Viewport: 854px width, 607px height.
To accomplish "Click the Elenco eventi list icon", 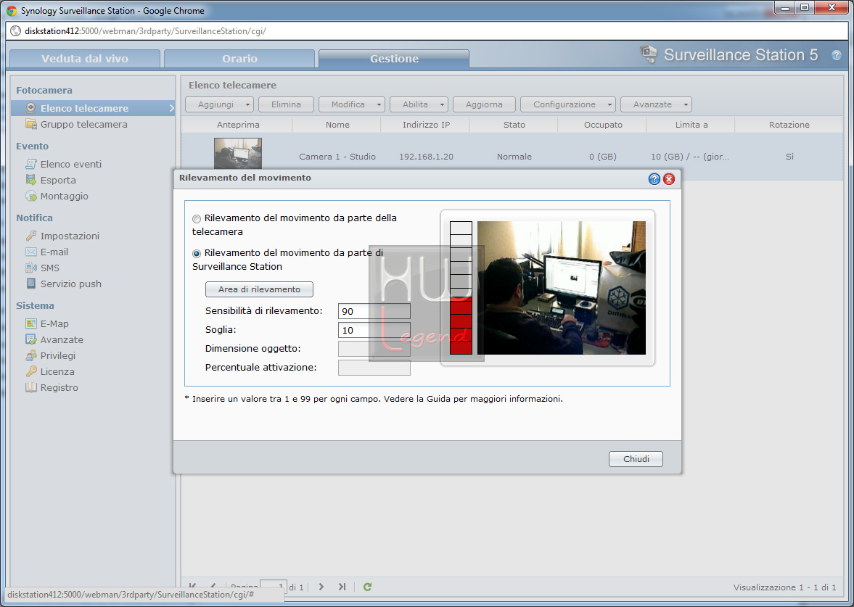I will point(31,164).
